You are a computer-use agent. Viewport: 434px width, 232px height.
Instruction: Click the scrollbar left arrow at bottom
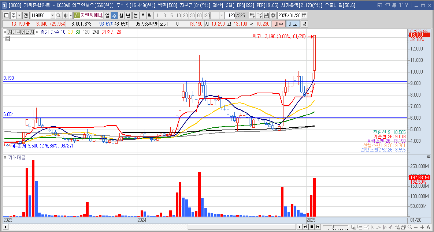5,227
